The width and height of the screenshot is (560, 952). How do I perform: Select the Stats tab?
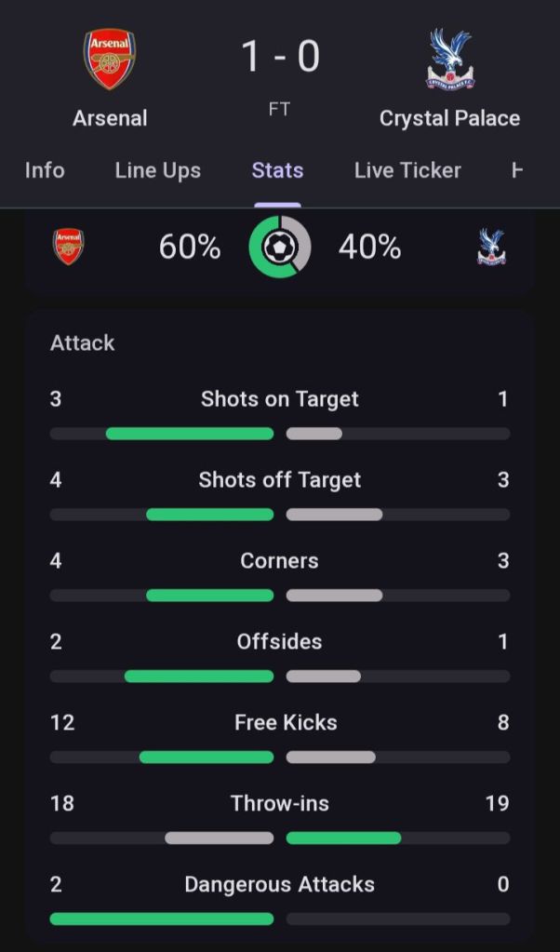click(x=277, y=170)
